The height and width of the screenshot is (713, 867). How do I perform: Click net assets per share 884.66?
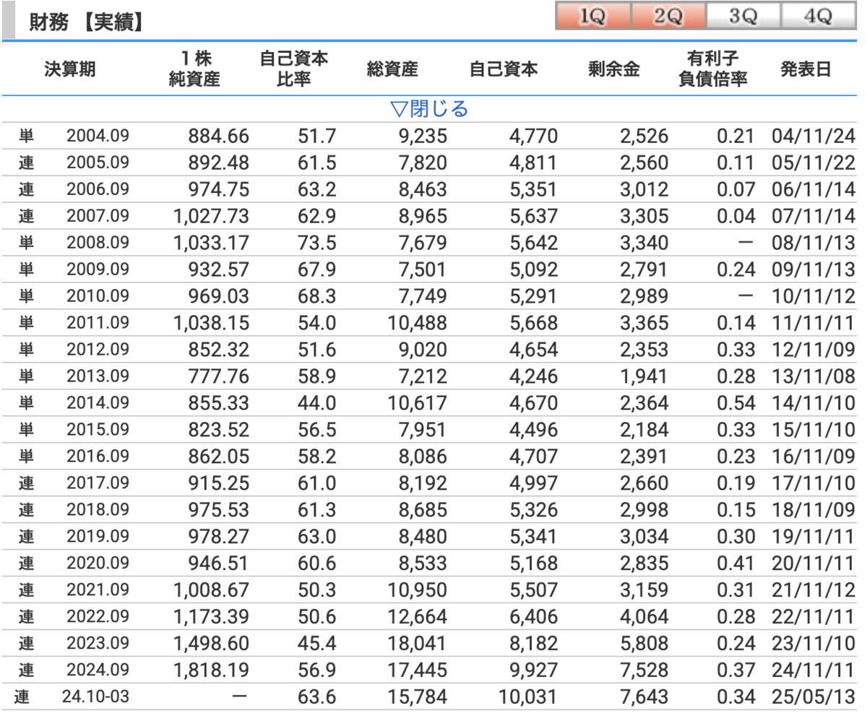coord(218,136)
